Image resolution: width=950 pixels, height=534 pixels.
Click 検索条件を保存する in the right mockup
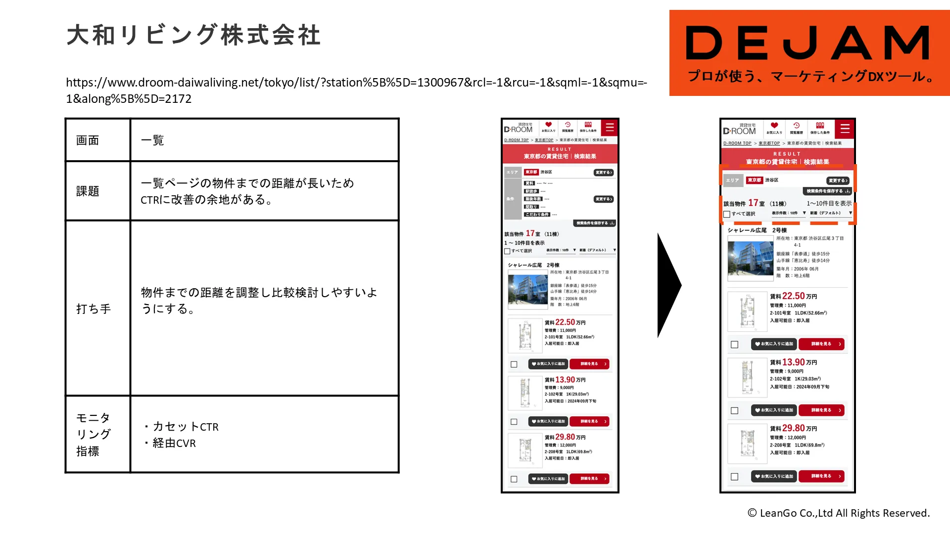(x=827, y=191)
